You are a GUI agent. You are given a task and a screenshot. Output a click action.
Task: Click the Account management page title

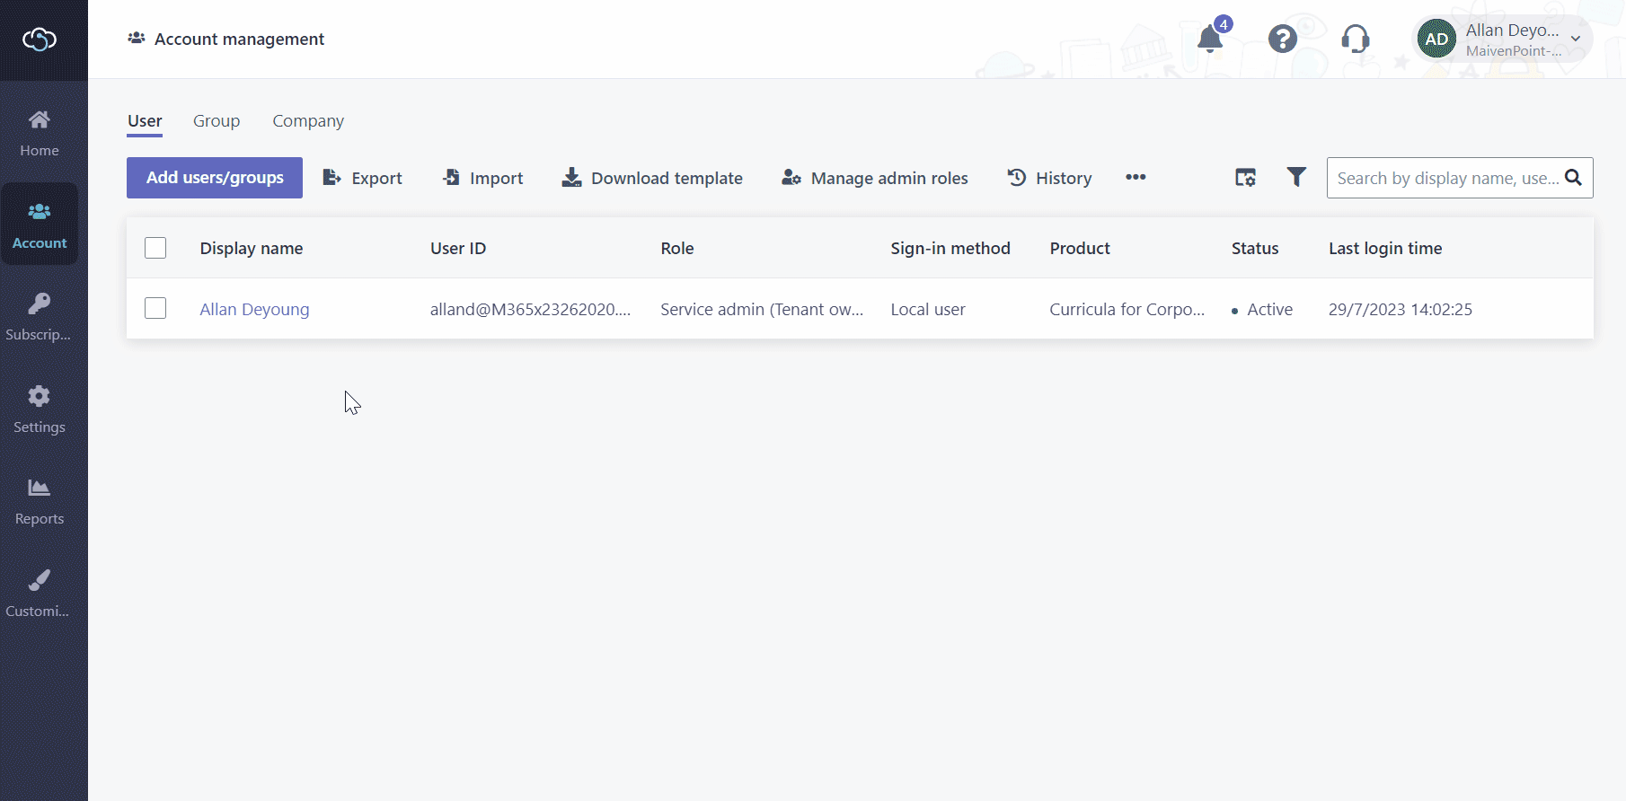239,40
